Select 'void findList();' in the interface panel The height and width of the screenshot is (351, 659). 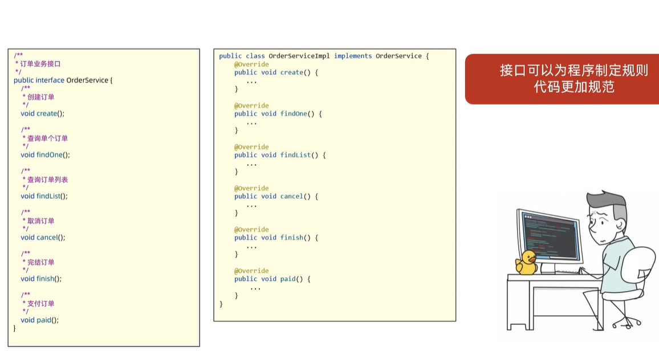(44, 196)
